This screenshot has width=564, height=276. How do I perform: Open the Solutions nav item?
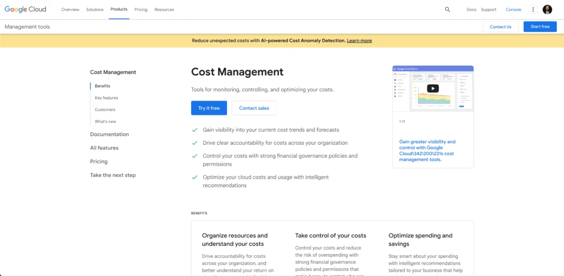click(95, 10)
